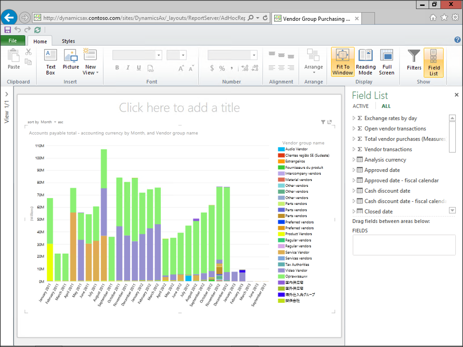
Task: Expand the Analysis currency table
Action: click(x=354, y=160)
